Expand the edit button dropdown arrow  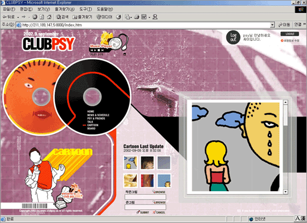pos(149,17)
